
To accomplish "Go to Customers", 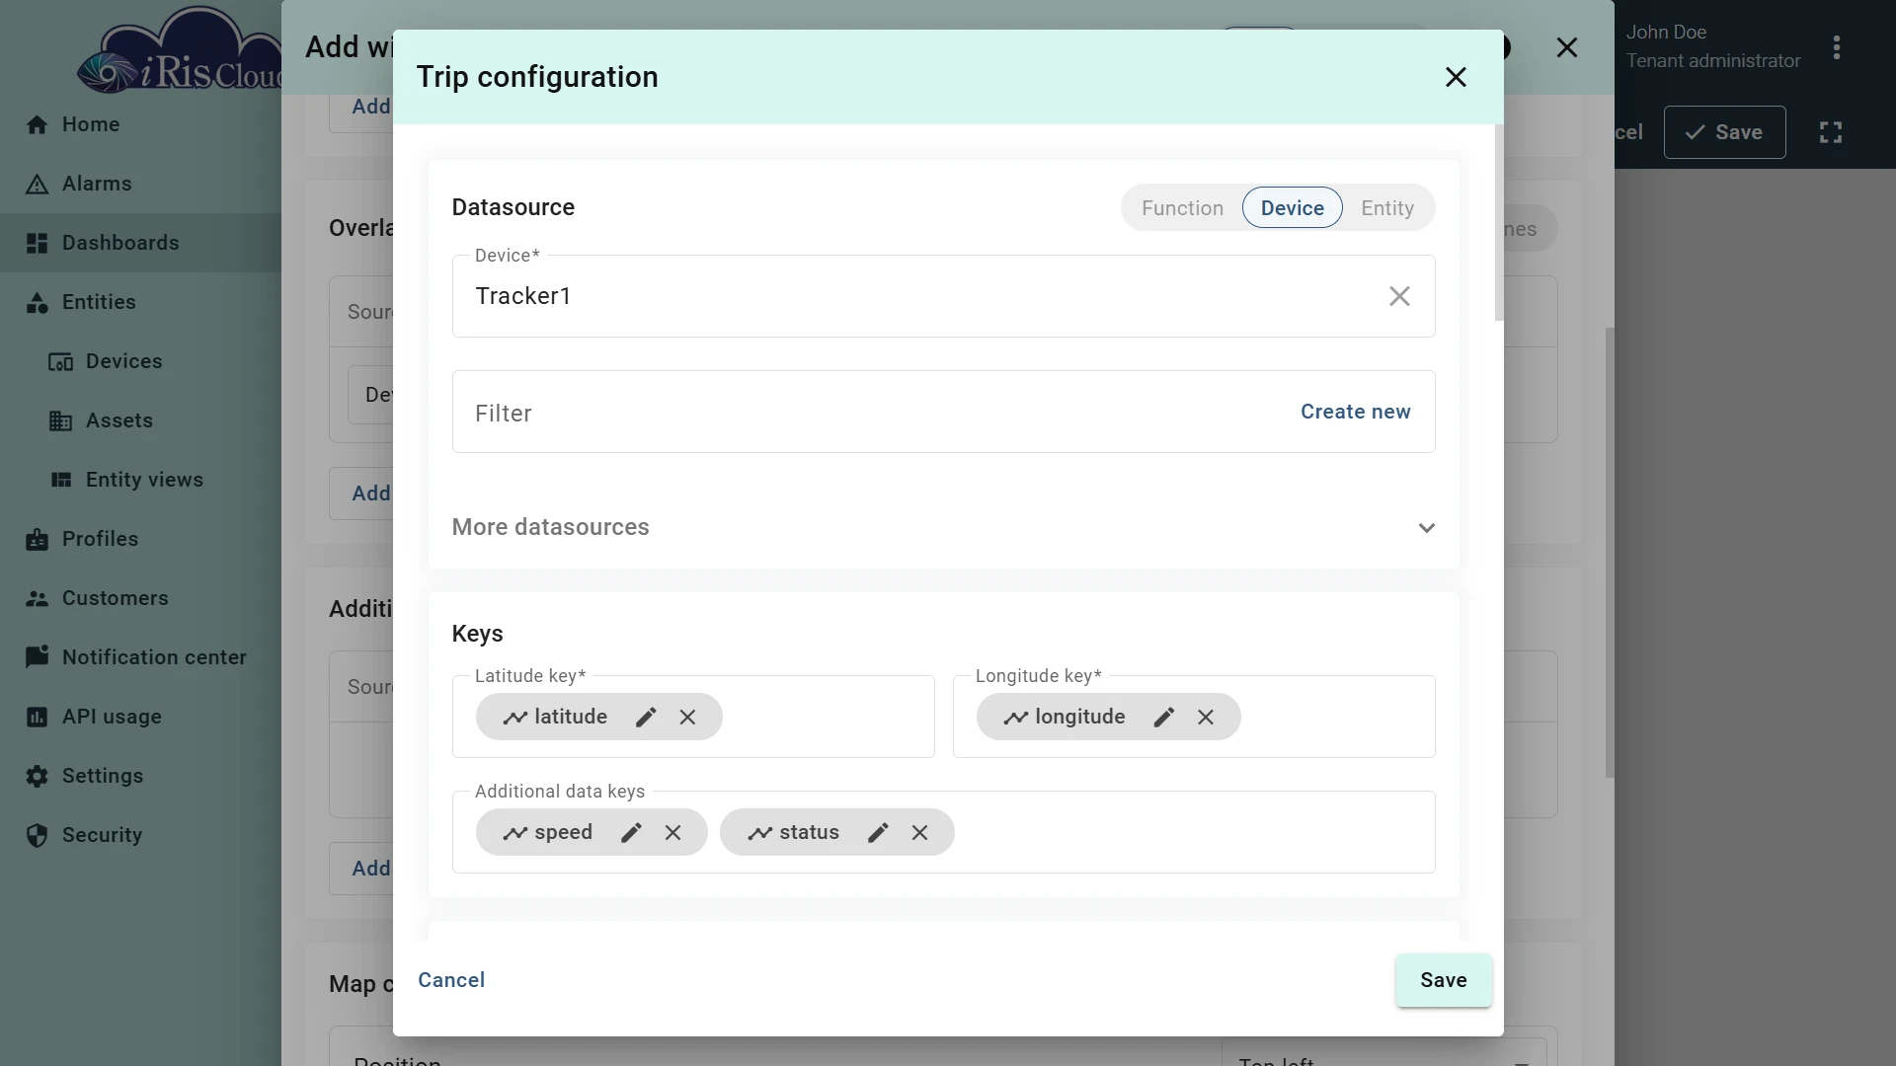I will coord(140,598).
